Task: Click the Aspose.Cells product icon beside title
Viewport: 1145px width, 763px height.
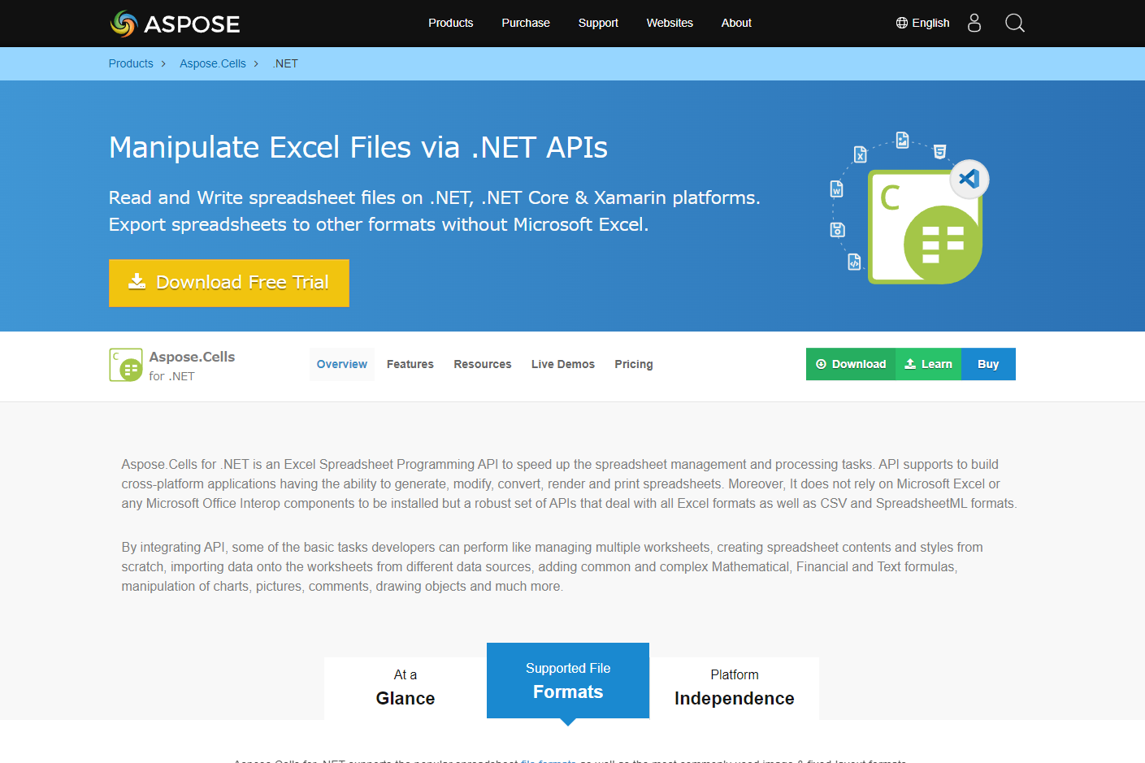Action: [126, 365]
